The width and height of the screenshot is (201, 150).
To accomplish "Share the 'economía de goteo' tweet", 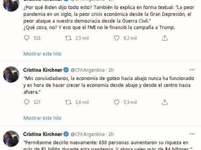I will (165, 102).
